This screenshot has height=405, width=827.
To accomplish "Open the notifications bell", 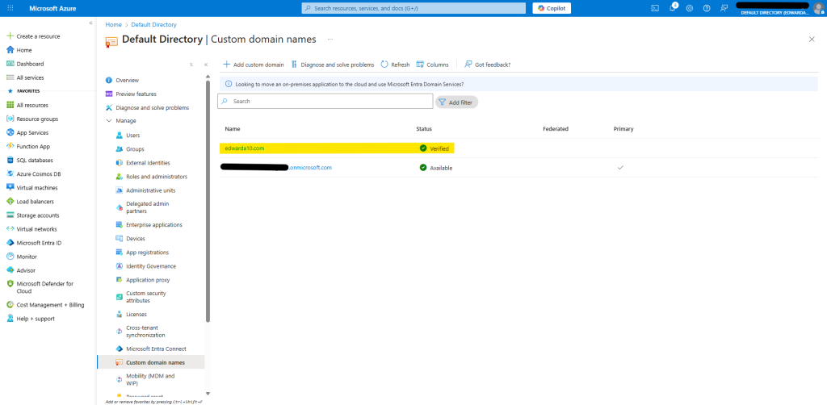I will 673,8.
